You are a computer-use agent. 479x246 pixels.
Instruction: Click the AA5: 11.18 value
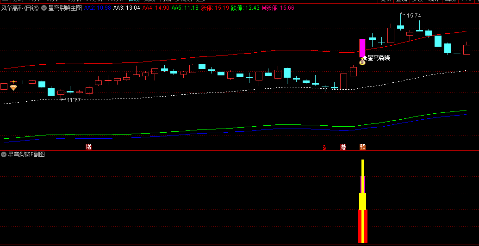(185, 8)
